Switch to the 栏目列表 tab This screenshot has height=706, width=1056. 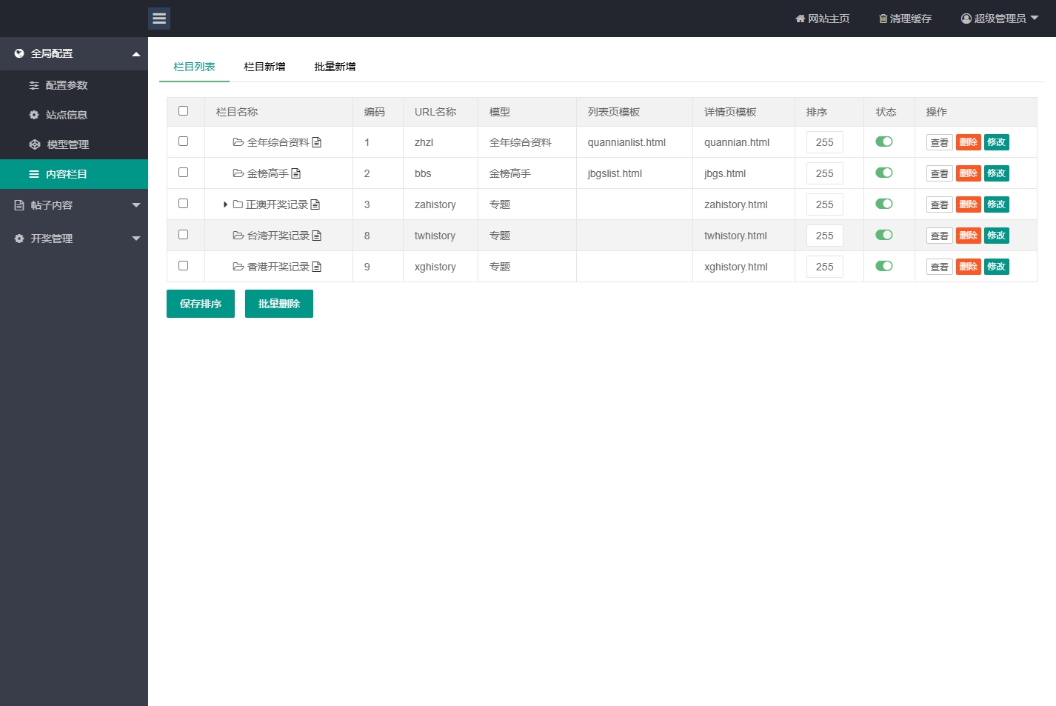tap(194, 67)
